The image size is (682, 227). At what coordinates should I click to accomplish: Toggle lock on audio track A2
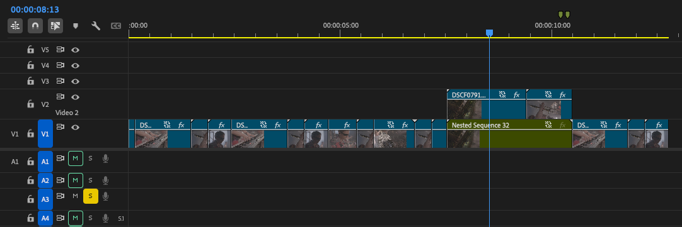(x=30, y=180)
